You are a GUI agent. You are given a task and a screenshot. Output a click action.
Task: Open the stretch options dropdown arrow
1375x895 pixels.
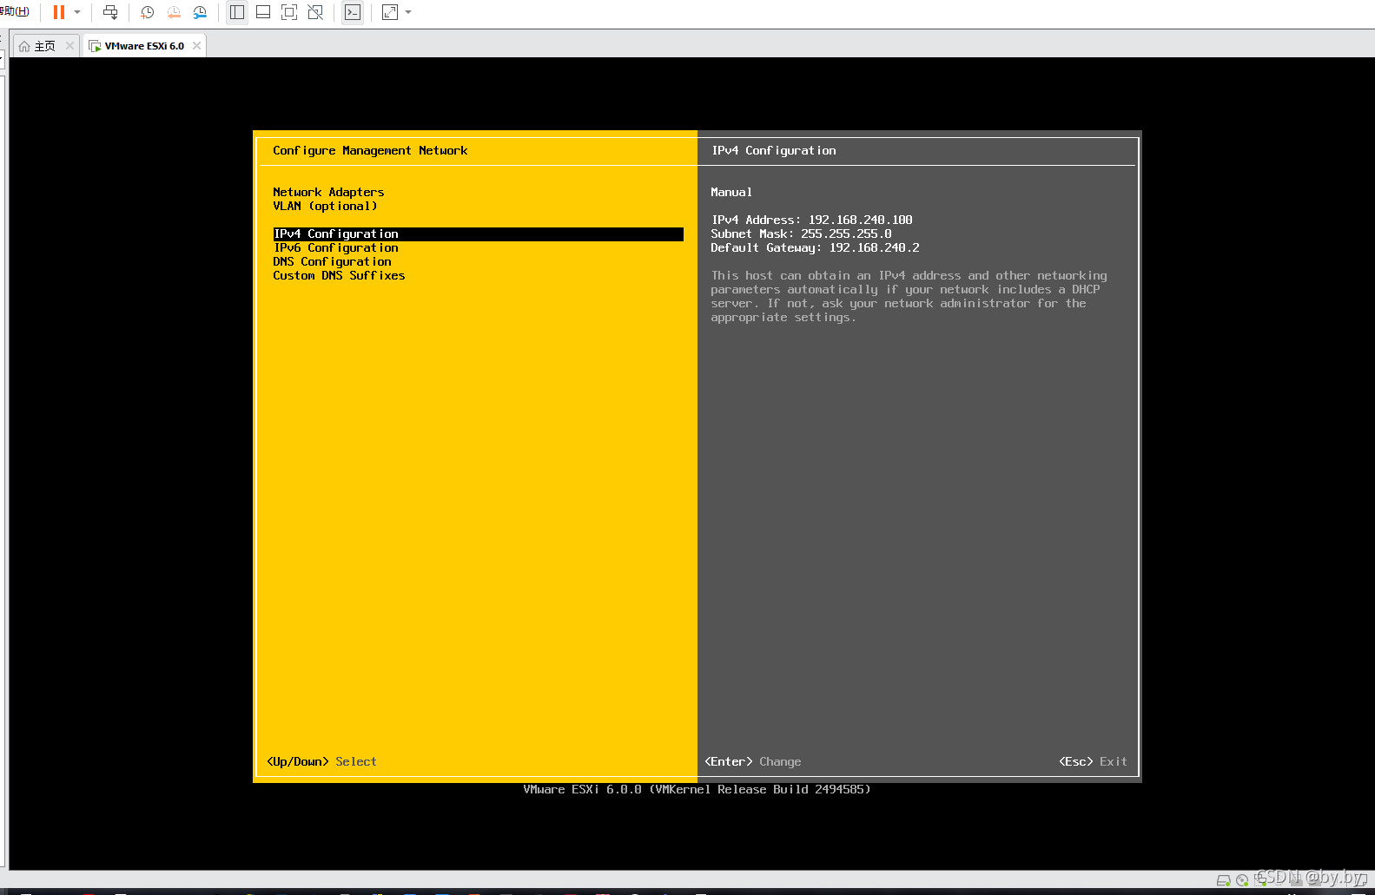coord(408,12)
